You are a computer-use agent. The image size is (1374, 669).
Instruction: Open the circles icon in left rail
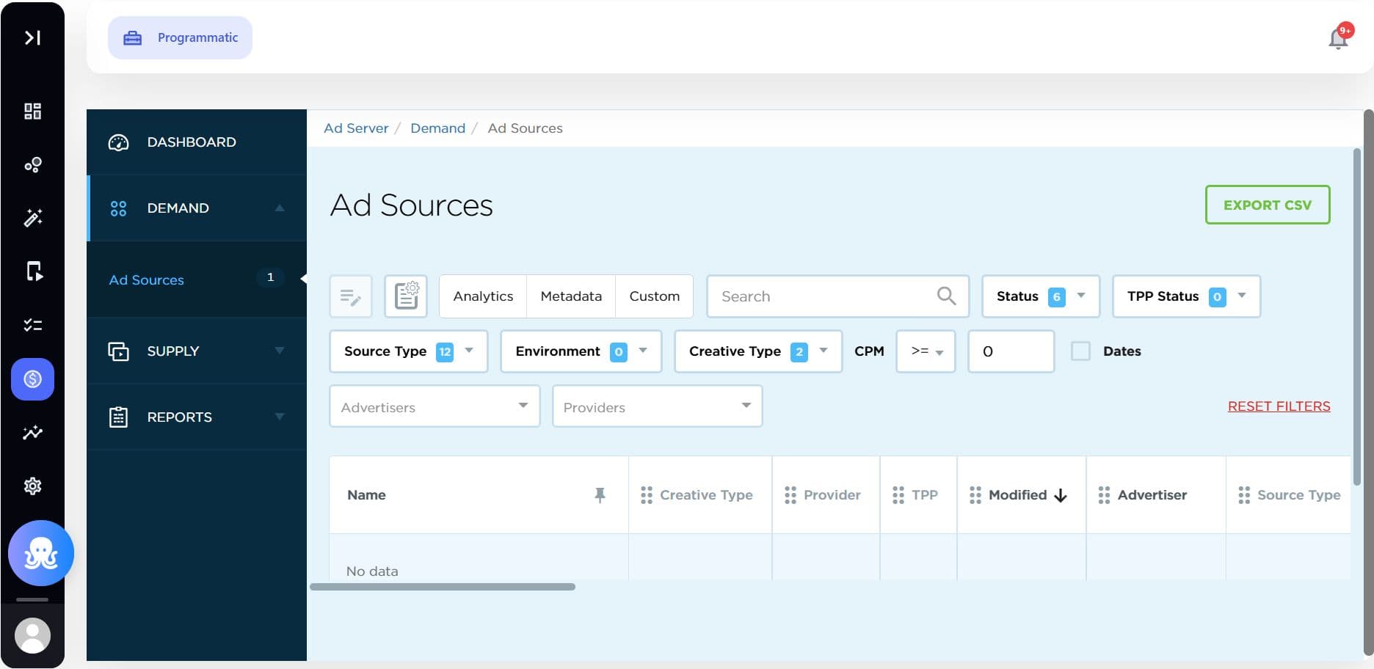32,164
